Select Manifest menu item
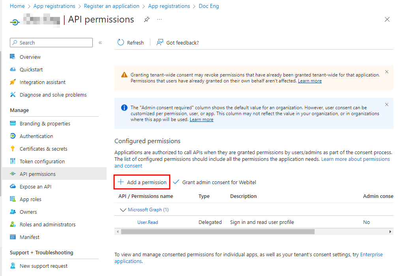 tap(30, 237)
